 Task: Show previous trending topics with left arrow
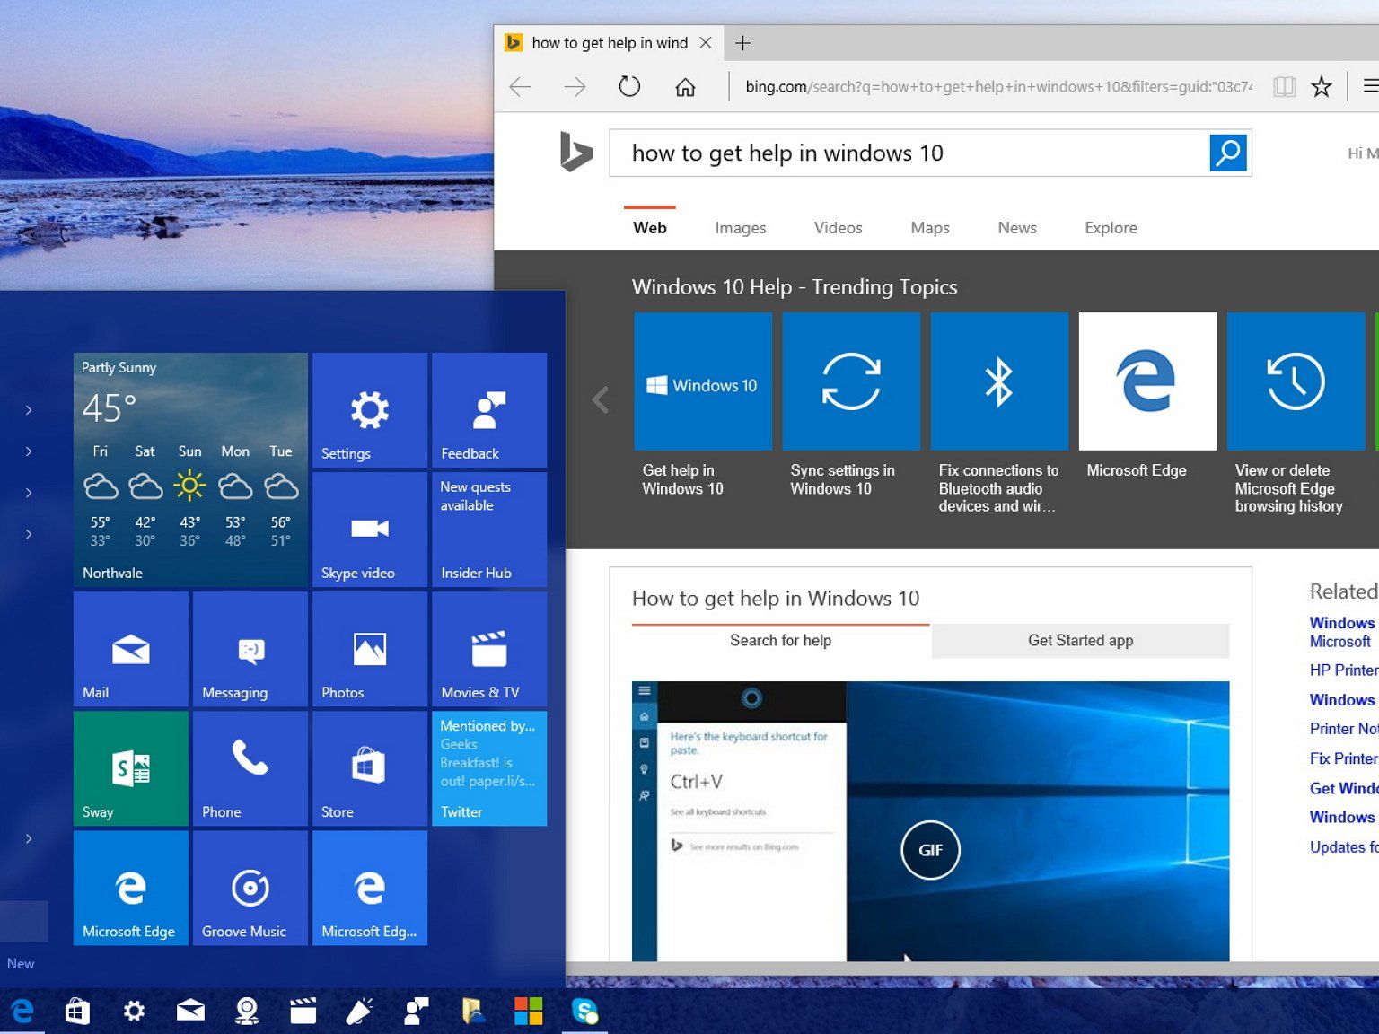pos(601,399)
